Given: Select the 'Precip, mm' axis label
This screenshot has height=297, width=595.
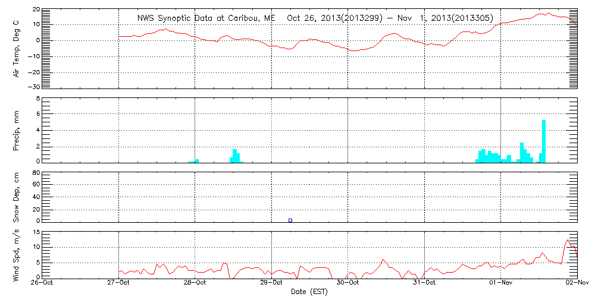Looking at the screenshot, I should [x=17, y=130].
